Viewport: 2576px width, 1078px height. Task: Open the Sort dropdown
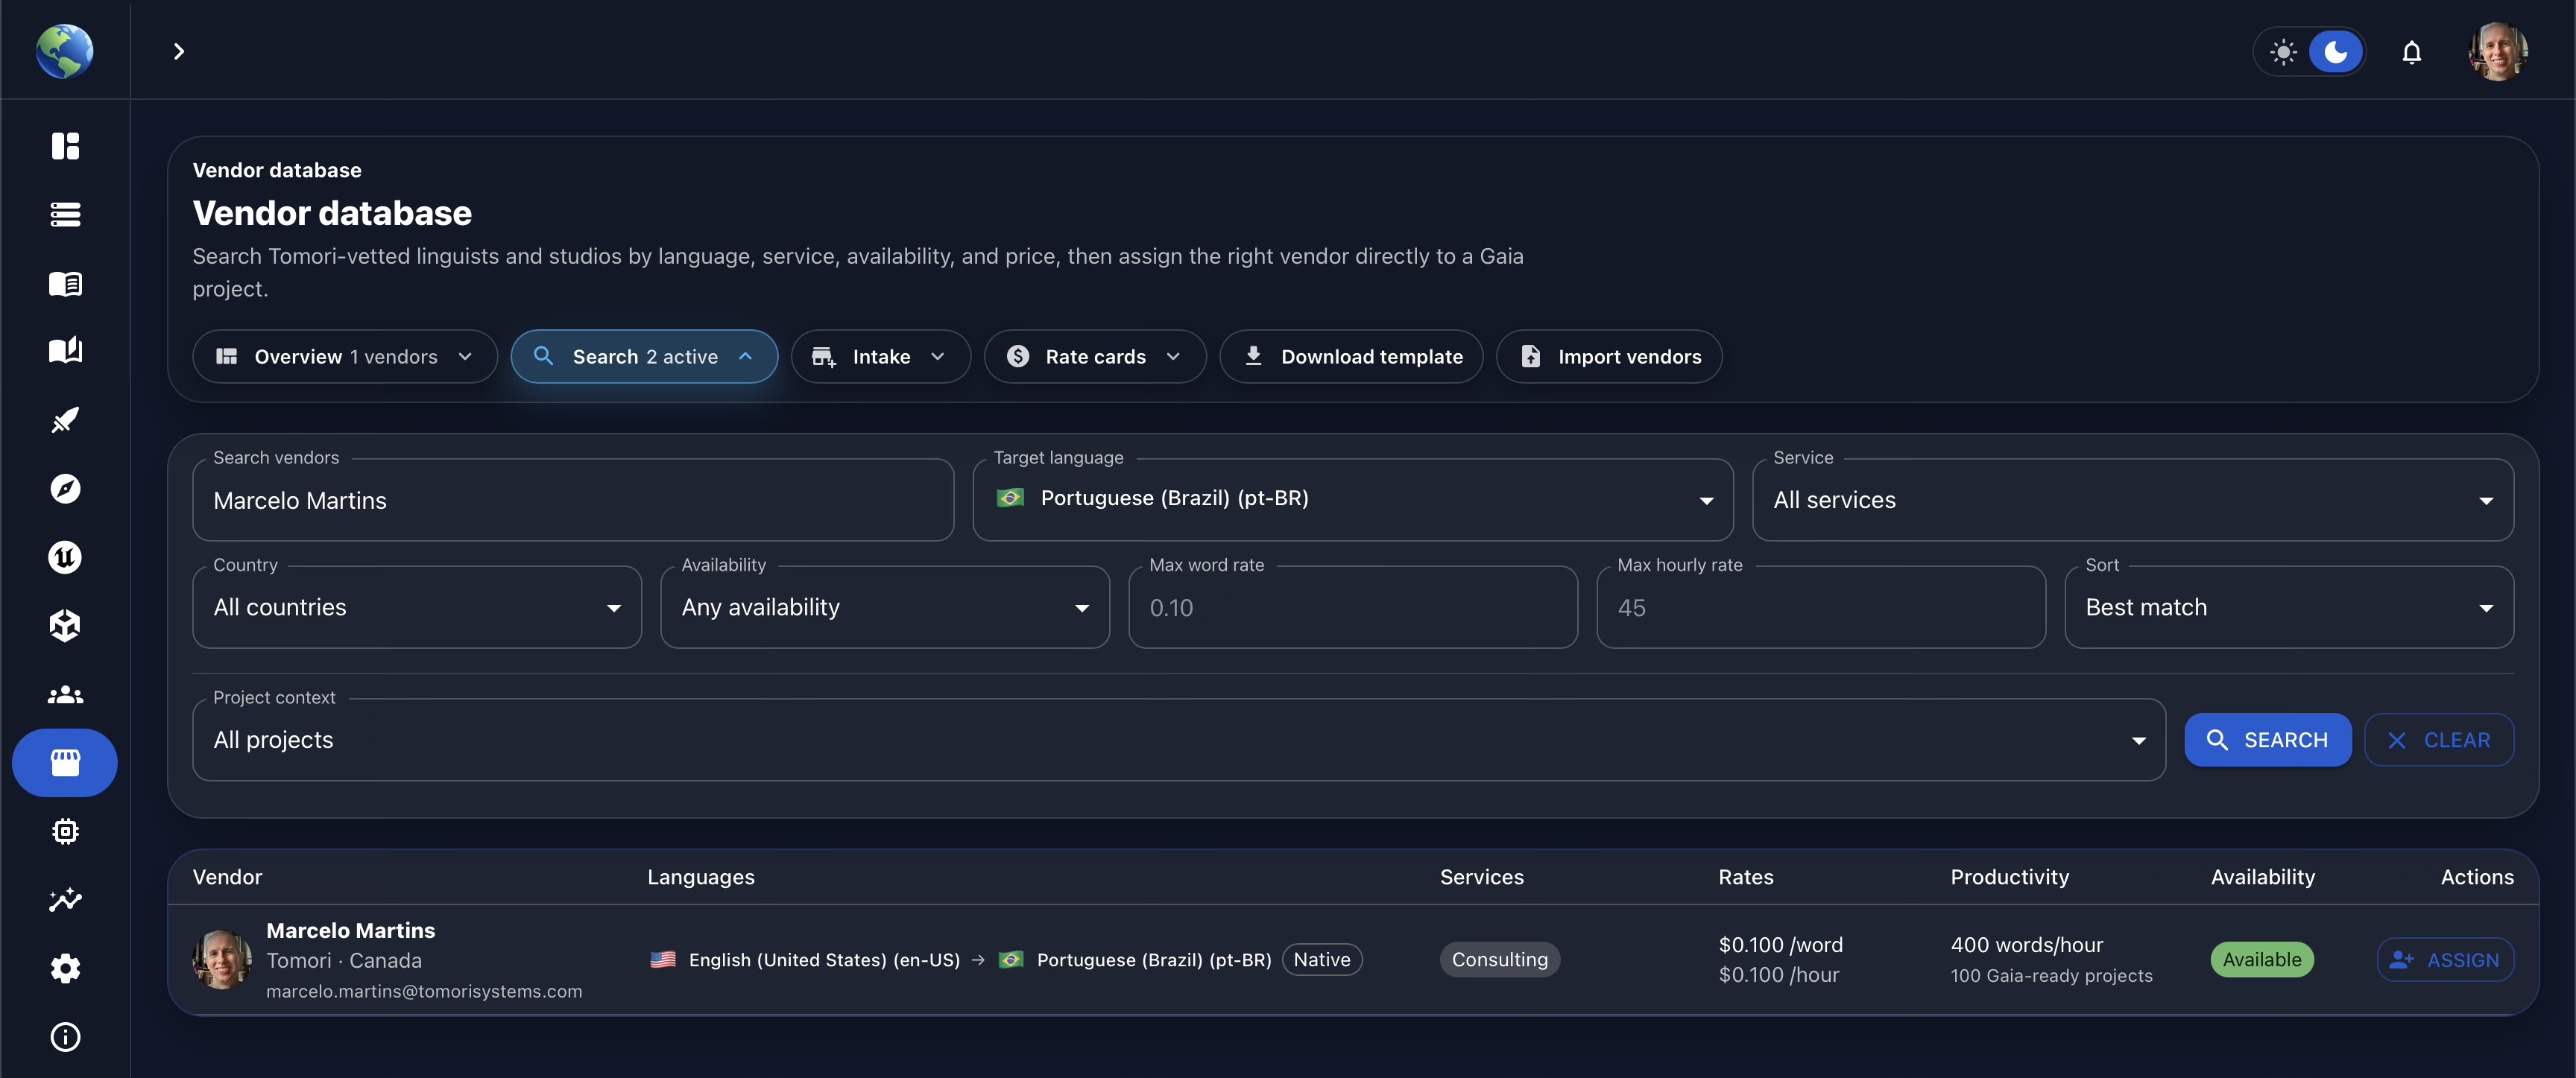point(2289,607)
